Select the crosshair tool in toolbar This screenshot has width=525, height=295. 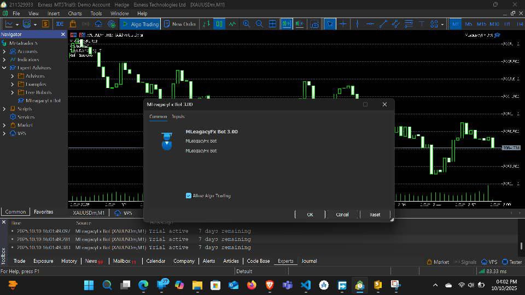point(343,24)
